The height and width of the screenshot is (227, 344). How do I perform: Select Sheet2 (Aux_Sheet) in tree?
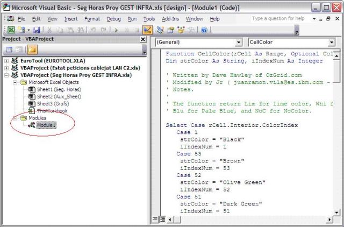click(x=59, y=97)
